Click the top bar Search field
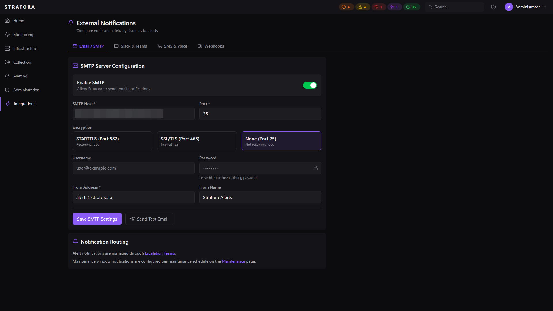The height and width of the screenshot is (311, 553). (454, 7)
